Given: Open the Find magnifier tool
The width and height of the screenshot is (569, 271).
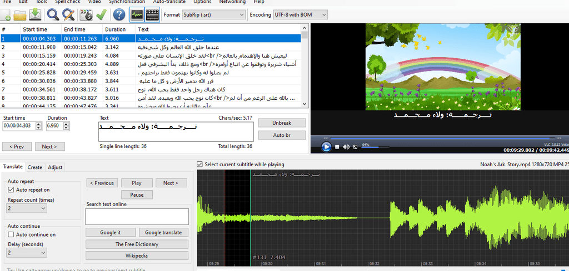Looking at the screenshot, I should pos(53,15).
